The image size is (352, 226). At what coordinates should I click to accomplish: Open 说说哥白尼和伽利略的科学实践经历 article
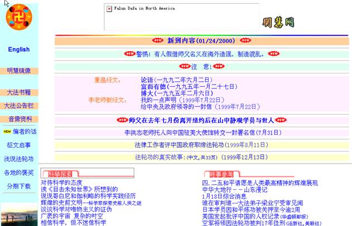(88, 196)
